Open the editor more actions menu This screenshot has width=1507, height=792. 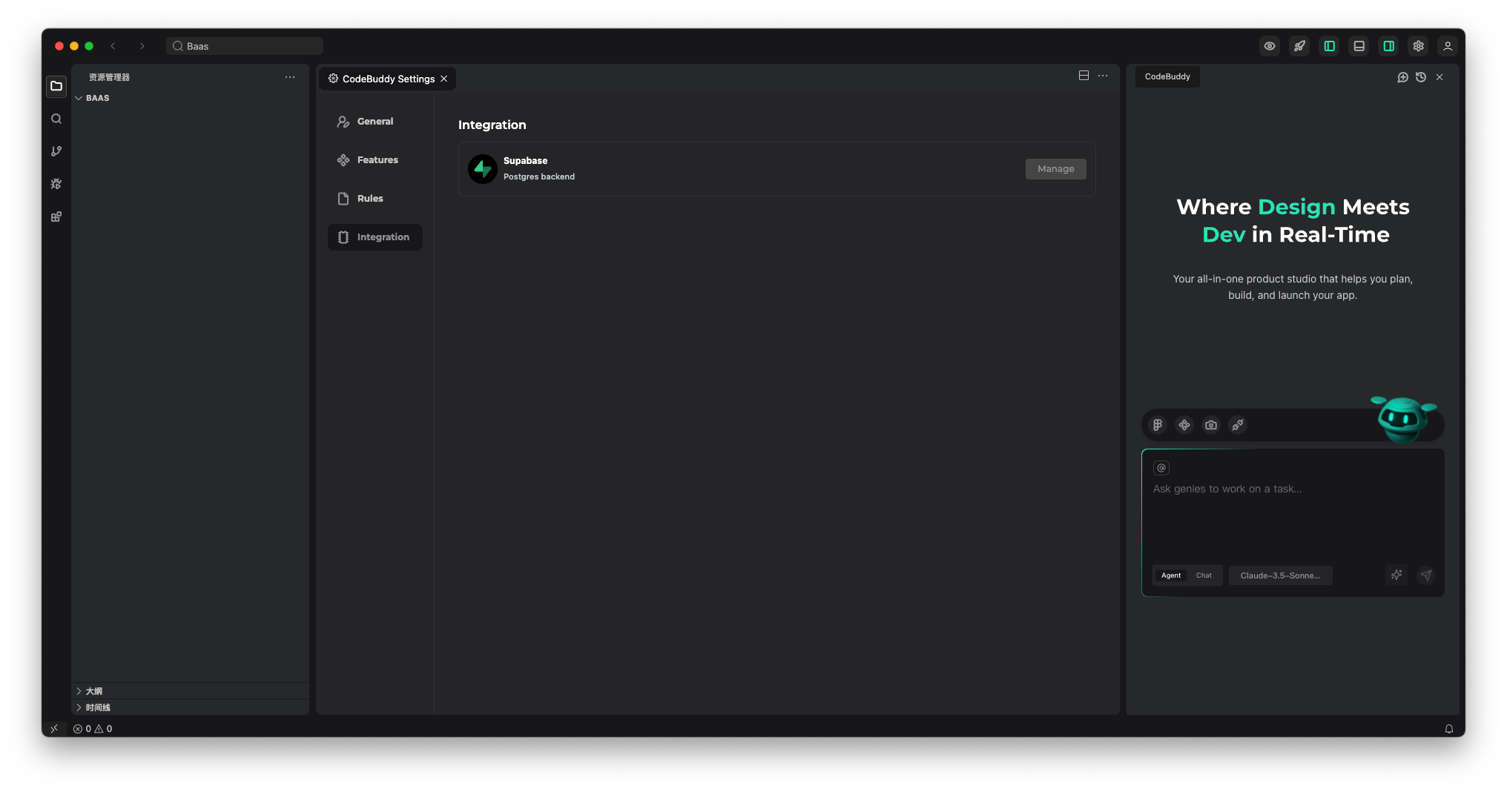pos(1103,76)
